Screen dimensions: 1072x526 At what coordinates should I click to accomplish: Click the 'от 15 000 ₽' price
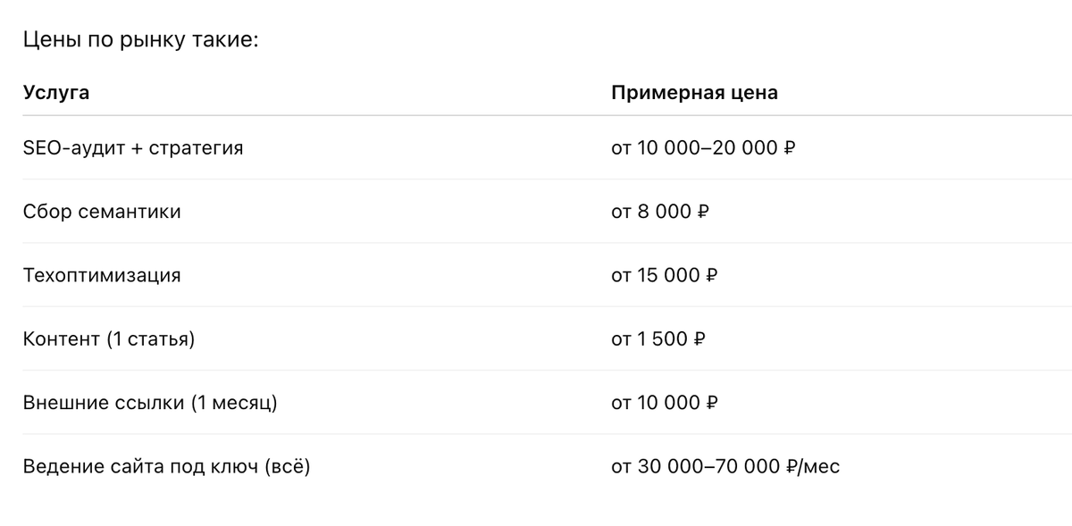(665, 275)
